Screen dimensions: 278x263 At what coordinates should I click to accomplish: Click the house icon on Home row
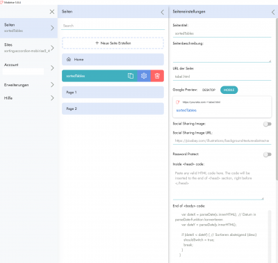(x=69, y=59)
